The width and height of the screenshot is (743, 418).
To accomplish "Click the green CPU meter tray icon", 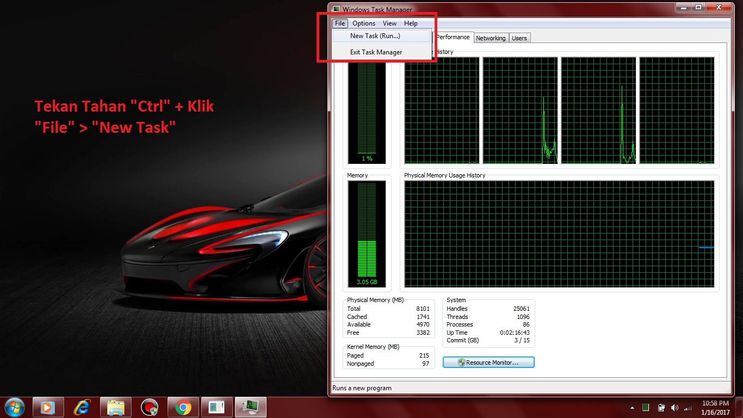I will click(x=646, y=408).
